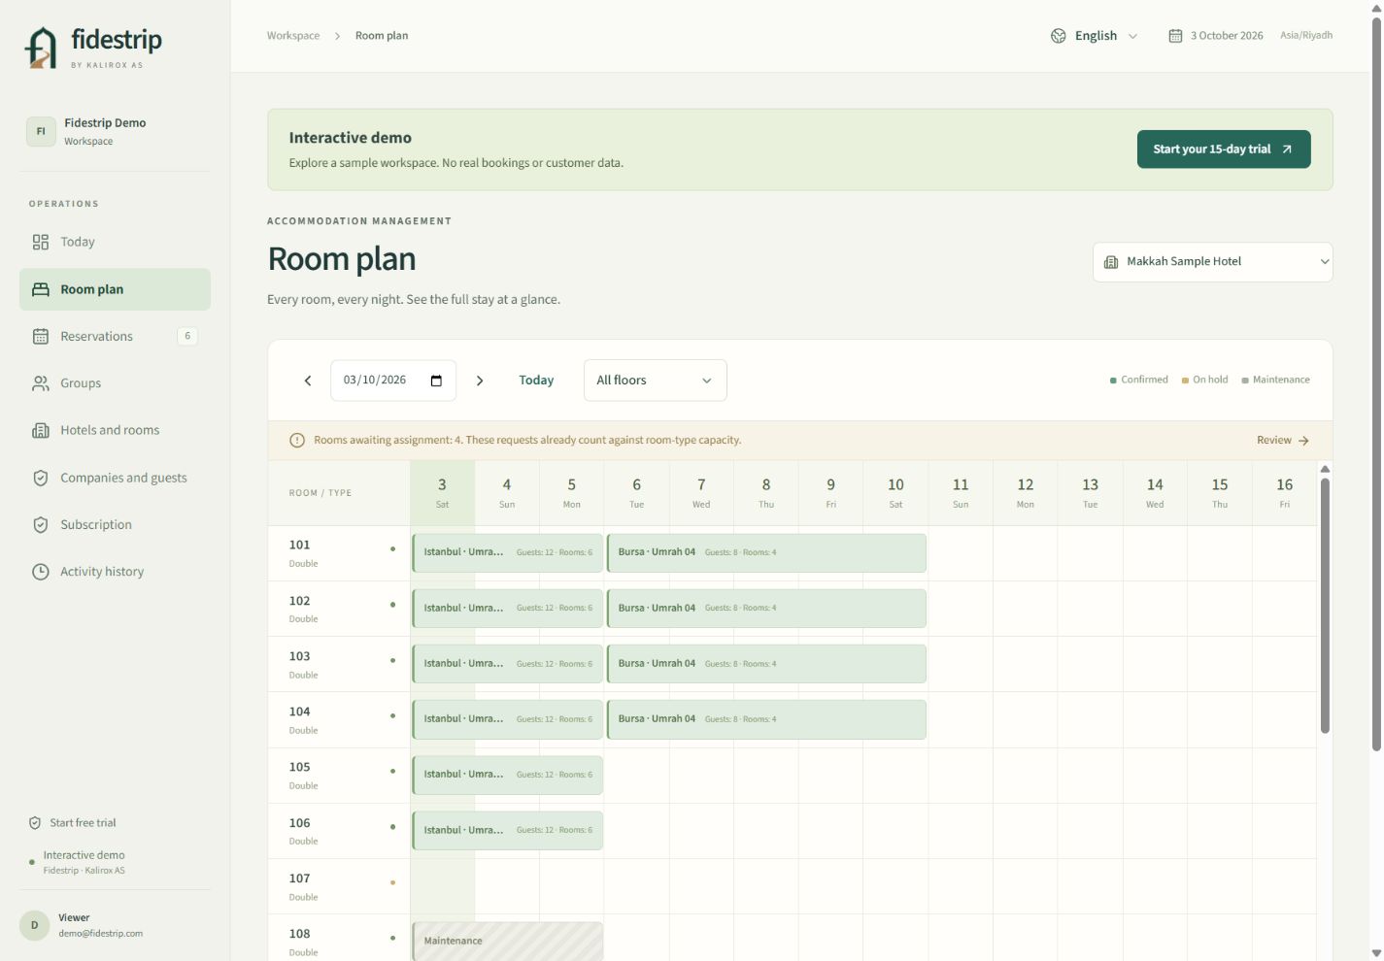Open the English language dropdown
Screen dimensions: 1384x961
point(1095,36)
